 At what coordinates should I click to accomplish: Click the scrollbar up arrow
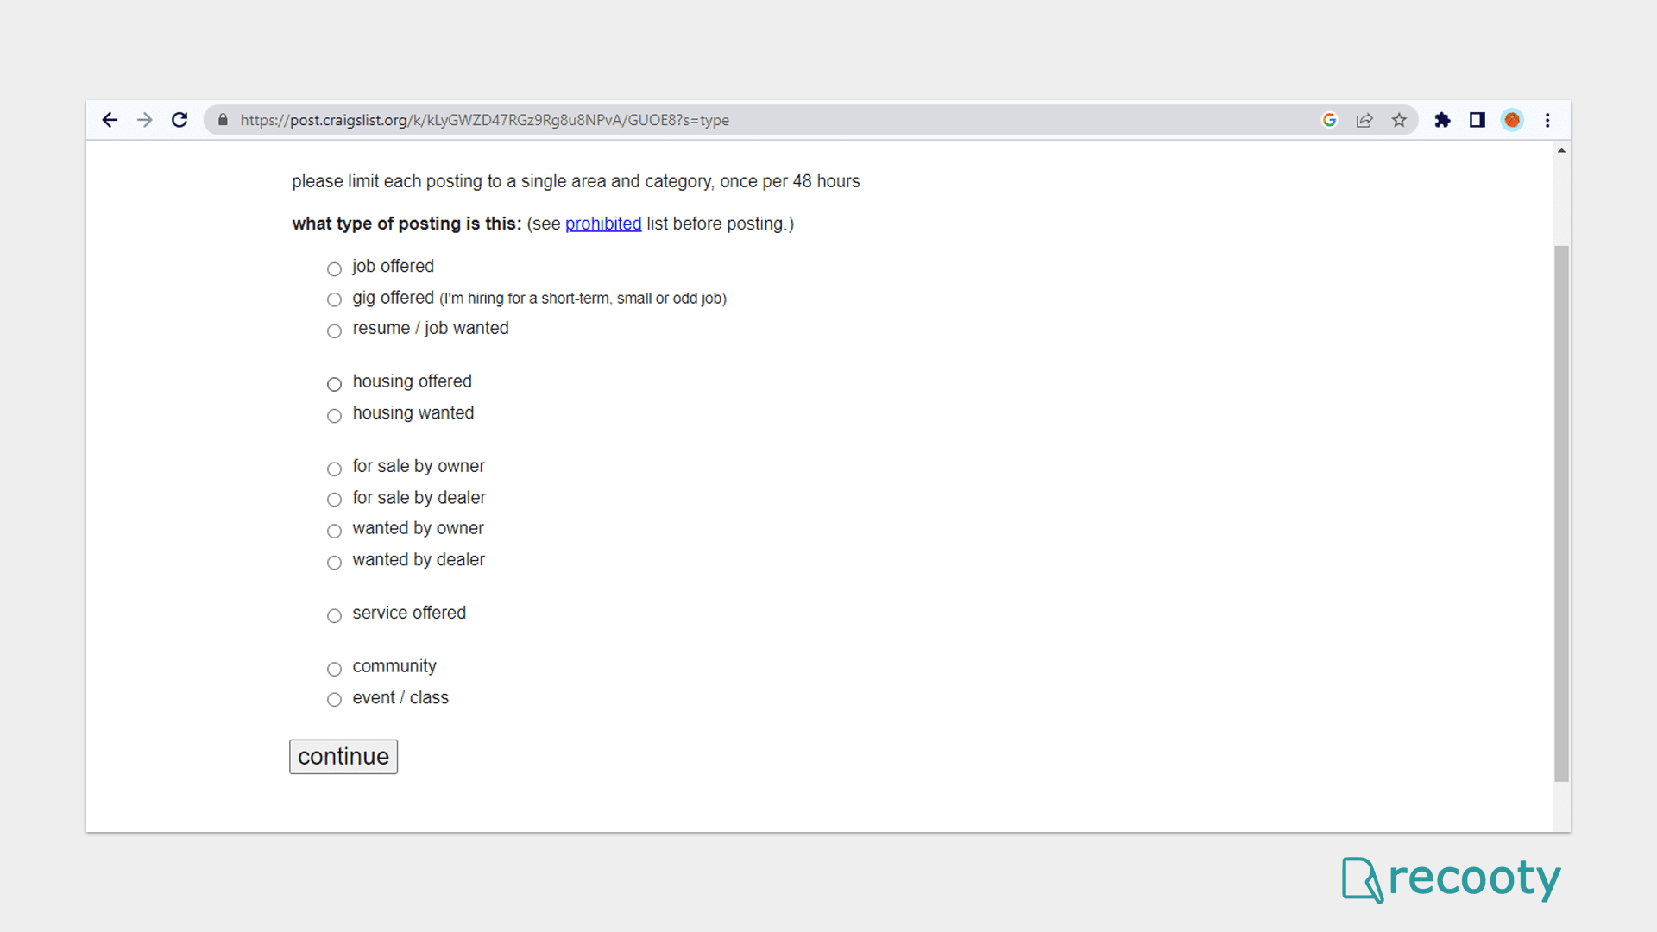click(1561, 151)
